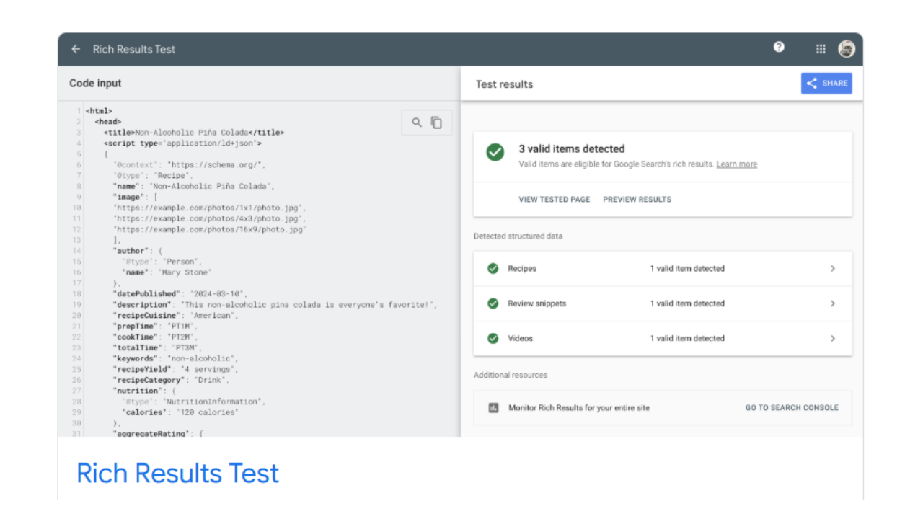Select the Videos label
The width and height of the screenshot is (923, 519).
520,338
